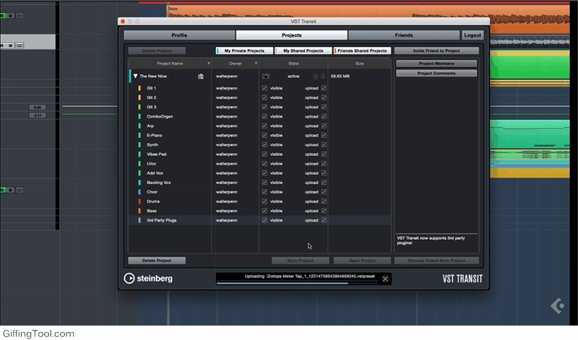Click the Choir track blue color marker
Image resolution: width=578 pixels, height=340 pixels.
[x=139, y=192]
